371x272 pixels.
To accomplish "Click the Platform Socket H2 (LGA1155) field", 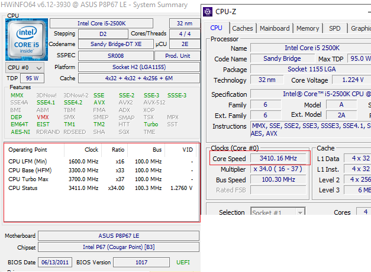I will 139,67.
